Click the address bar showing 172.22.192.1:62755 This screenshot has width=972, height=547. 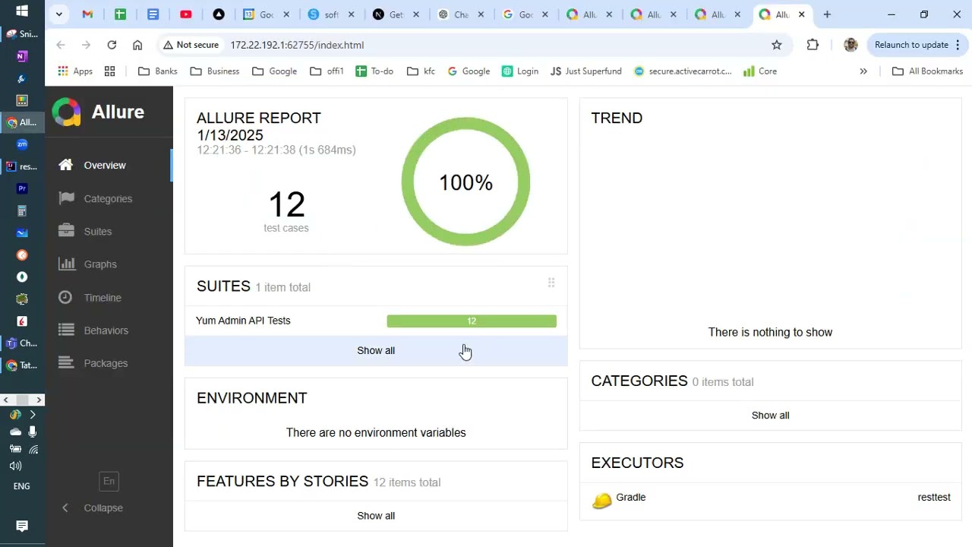pyautogui.click(x=297, y=45)
